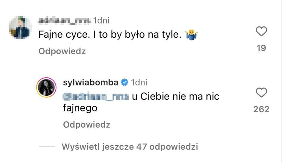Click the horizontal line before 'Wyświetl jeszcze'
This screenshot has height=163, width=282.
(x=47, y=147)
